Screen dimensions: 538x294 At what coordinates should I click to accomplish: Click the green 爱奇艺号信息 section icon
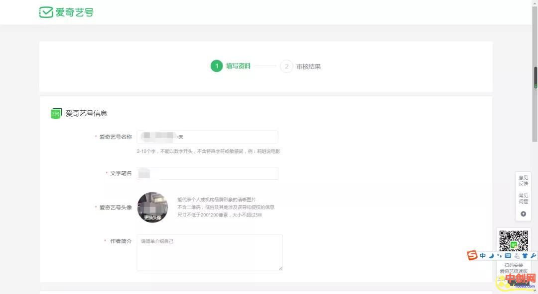click(56, 113)
